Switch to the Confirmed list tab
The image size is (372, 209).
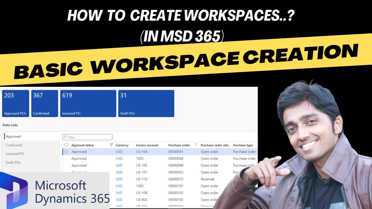click(x=31, y=145)
